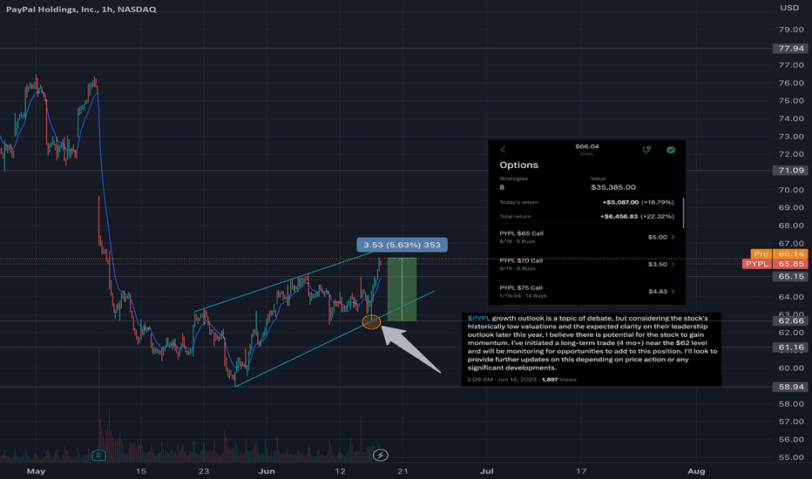Click the $66.04 price at the panel top

tap(586, 146)
